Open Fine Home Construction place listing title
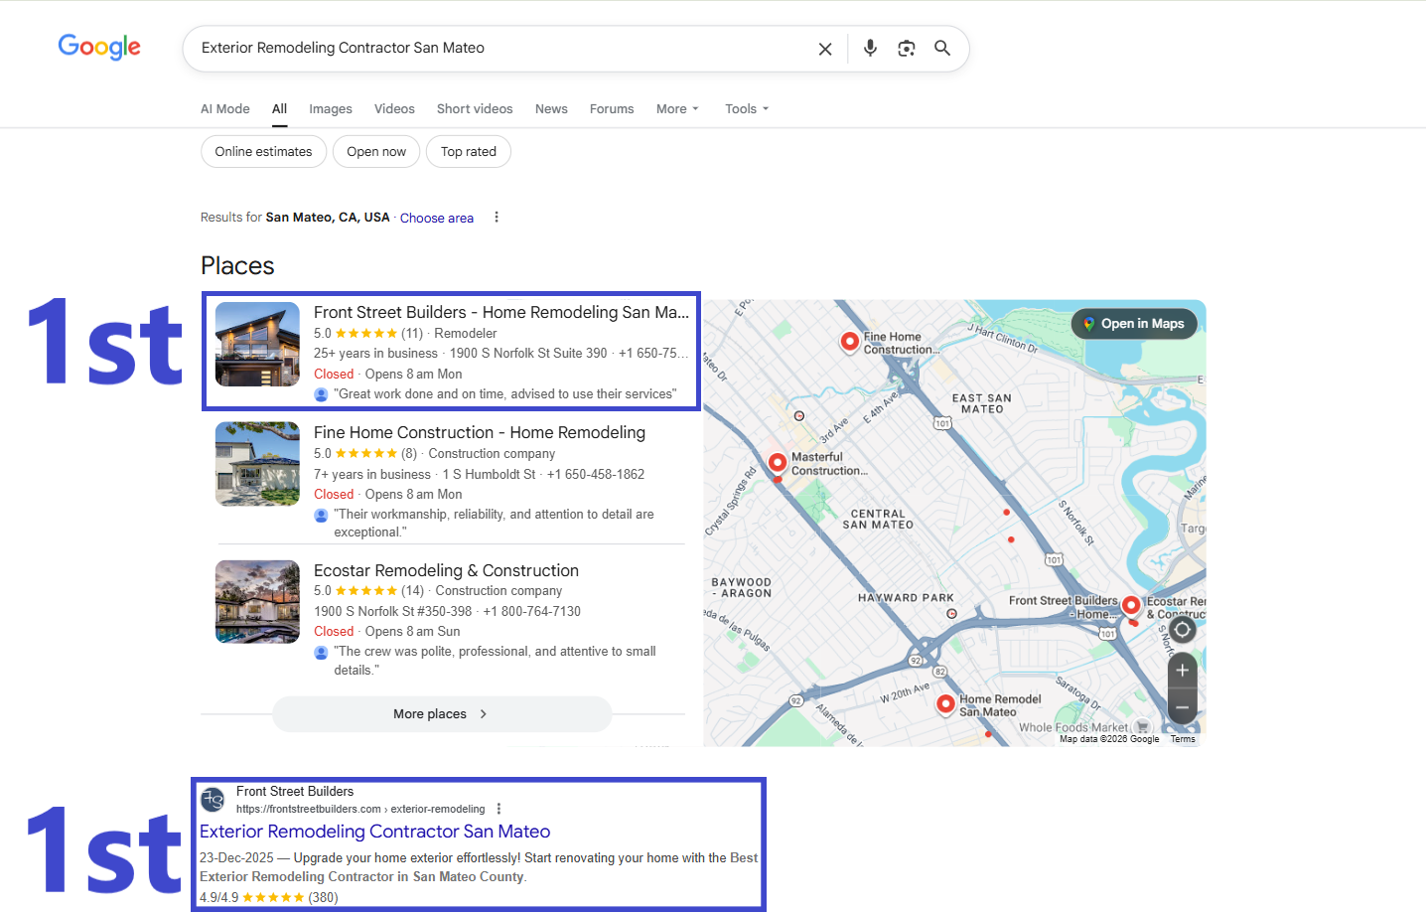1426x913 pixels. tap(480, 432)
